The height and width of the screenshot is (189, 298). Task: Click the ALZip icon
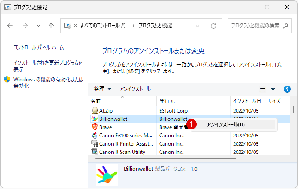coord(95,110)
